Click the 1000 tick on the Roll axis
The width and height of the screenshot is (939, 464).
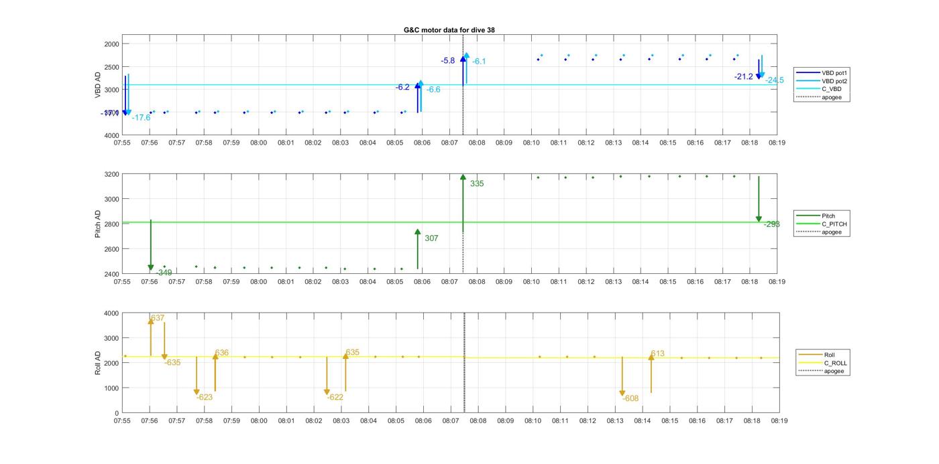tap(111, 388)
